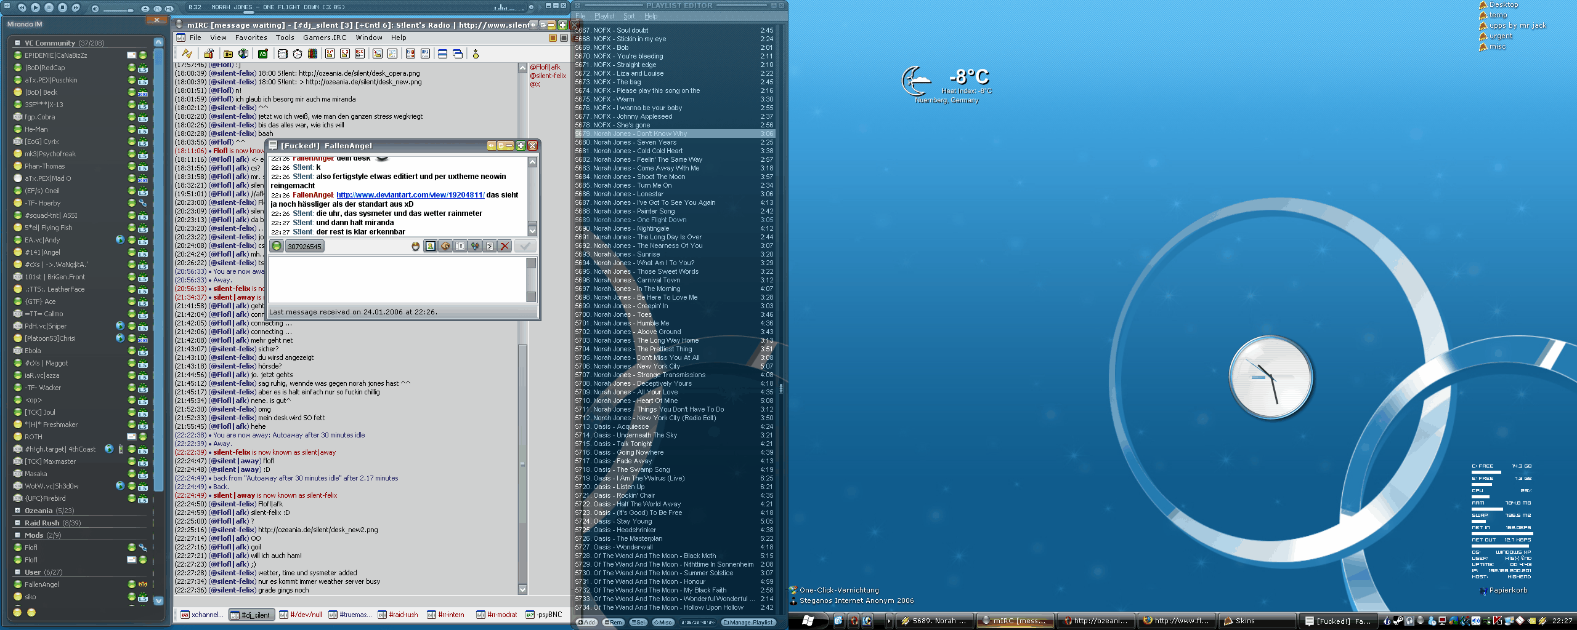This screenshot has height=630, width=1577.
Task: Skip to next track in Winamp
Action: point(76,7)
